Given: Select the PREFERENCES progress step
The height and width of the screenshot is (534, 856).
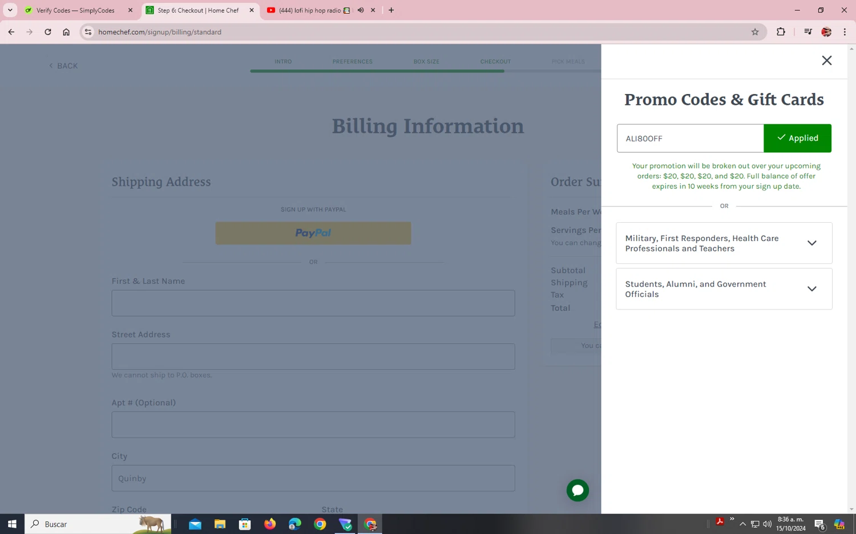Looking at the screenshot, I should [x=353, y=62].
